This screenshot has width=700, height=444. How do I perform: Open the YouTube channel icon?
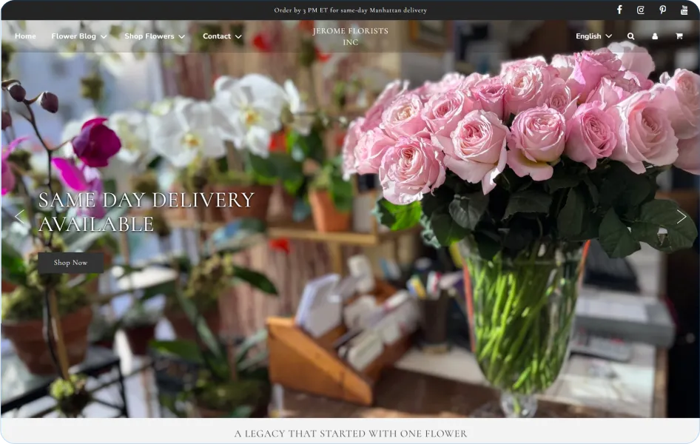click(x=684, y=10)
